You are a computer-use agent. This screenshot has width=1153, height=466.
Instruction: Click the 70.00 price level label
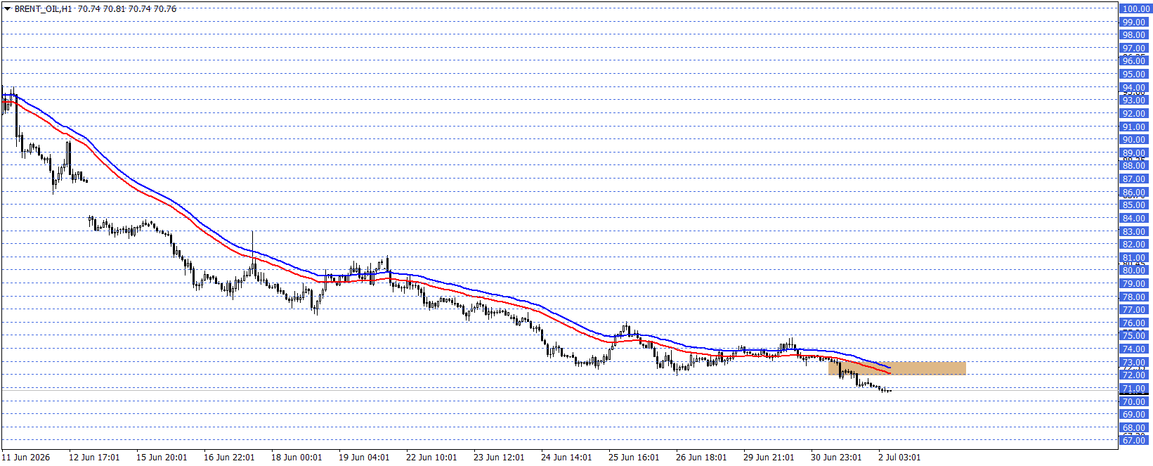coord(1133,402)
